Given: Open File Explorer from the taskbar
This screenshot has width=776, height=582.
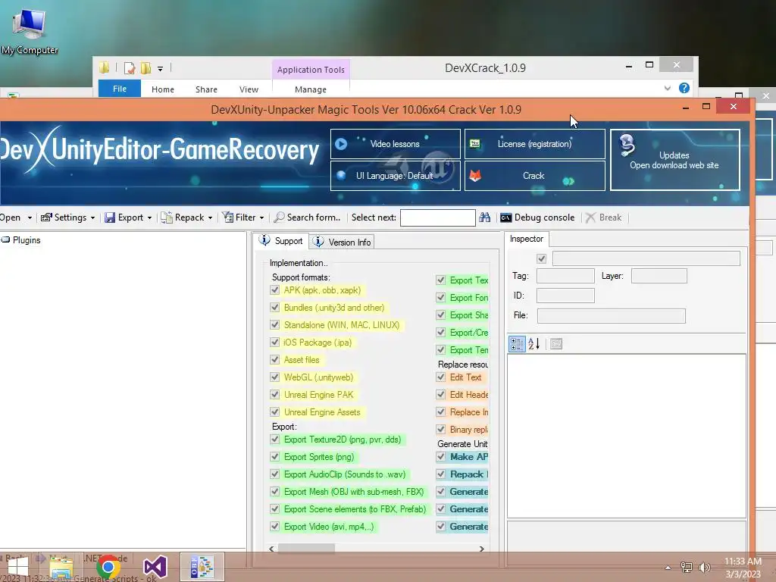Looking at the screenshot, I should point(61,567).
